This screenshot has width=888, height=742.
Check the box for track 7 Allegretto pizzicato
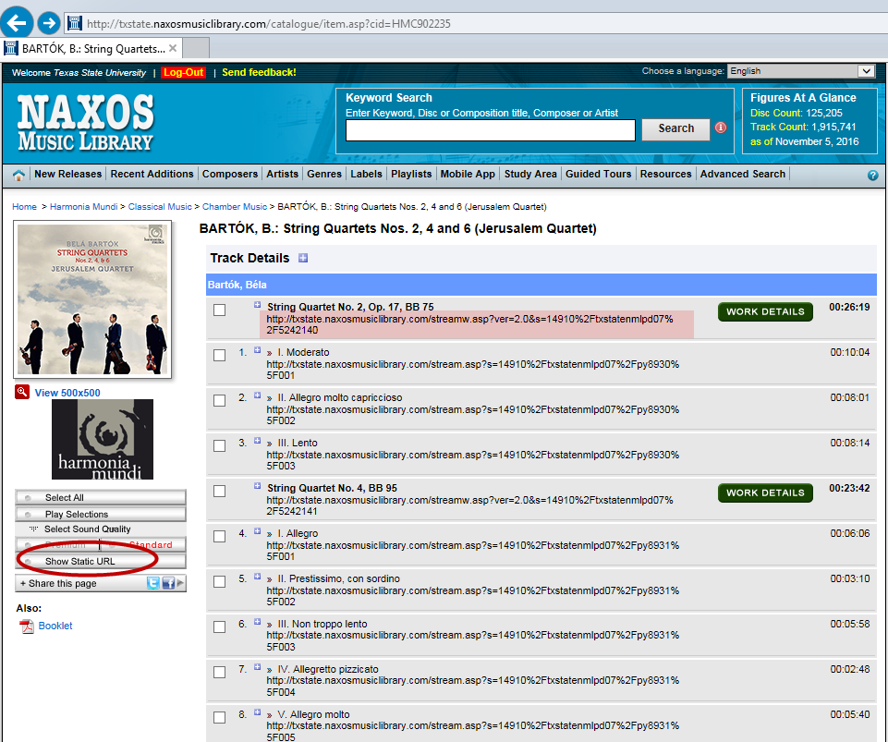(219, 673)
